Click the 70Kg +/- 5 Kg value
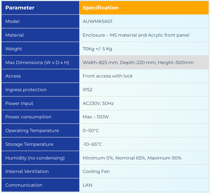This screenshot has width=210, height=193. point(98,49)
